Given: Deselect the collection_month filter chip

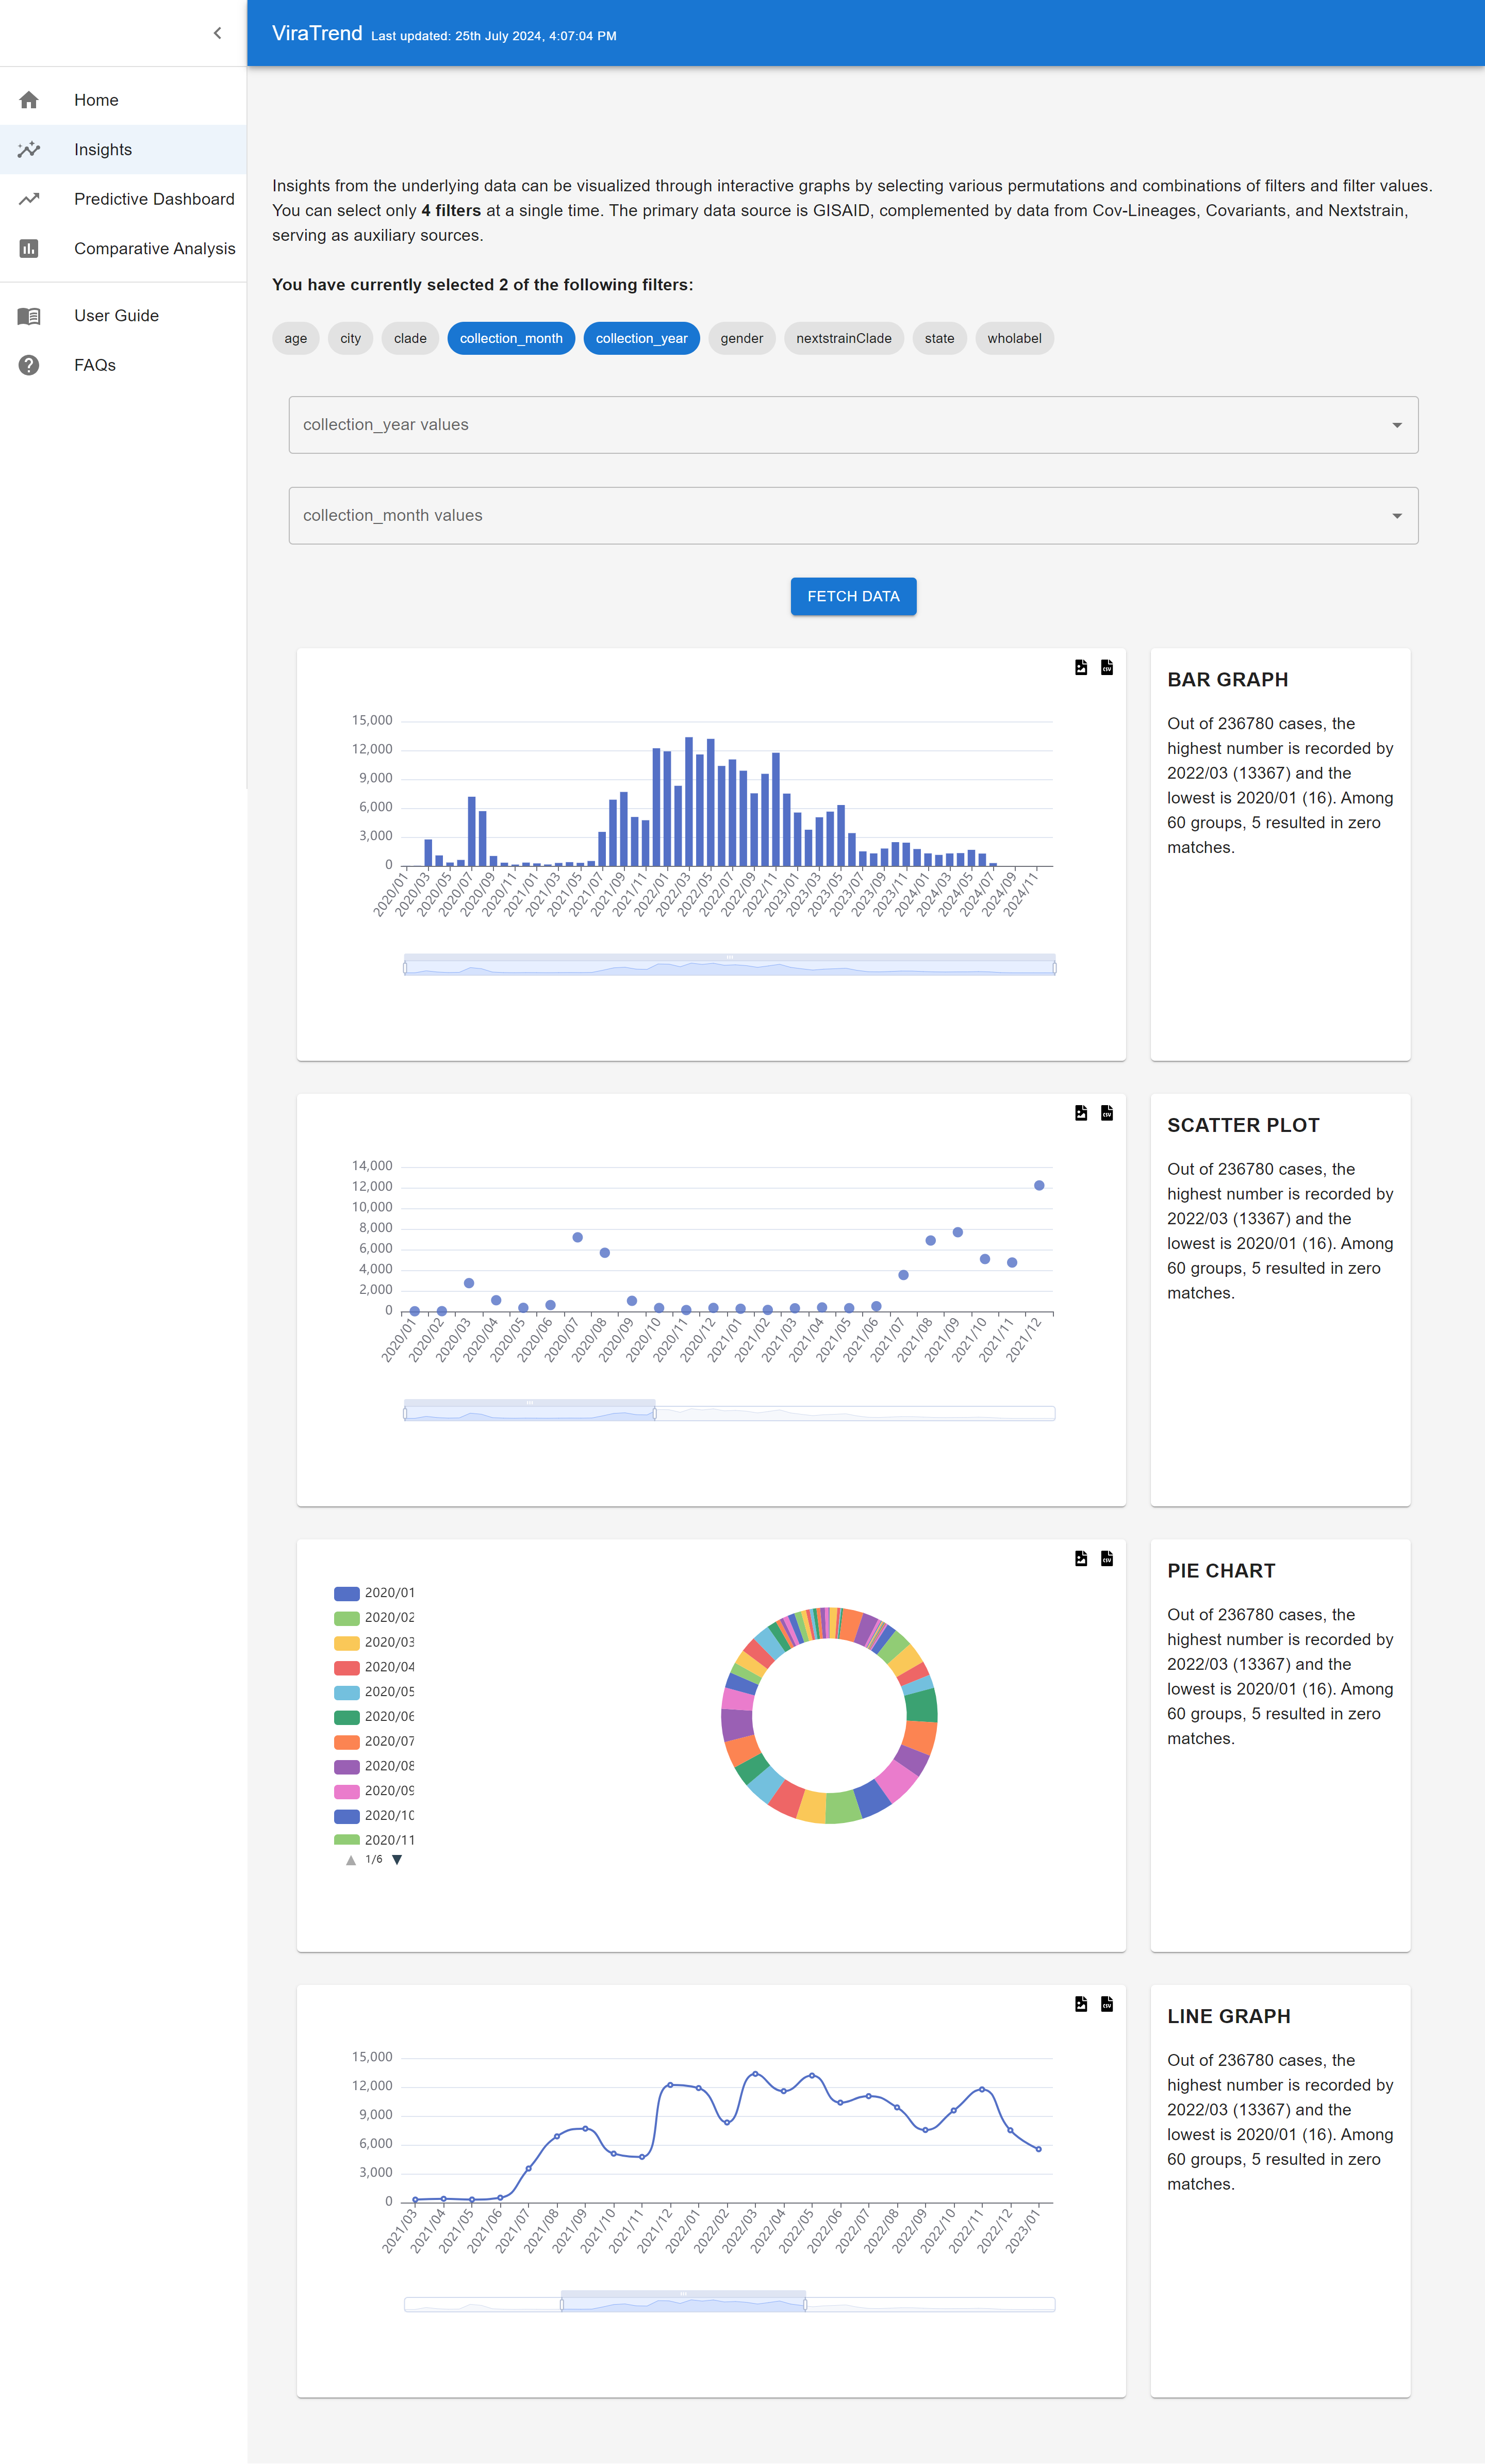Looking at the screenshot, I should coord(510,338).
